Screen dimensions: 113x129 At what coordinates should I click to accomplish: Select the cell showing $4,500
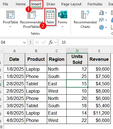tap(99, 84)
